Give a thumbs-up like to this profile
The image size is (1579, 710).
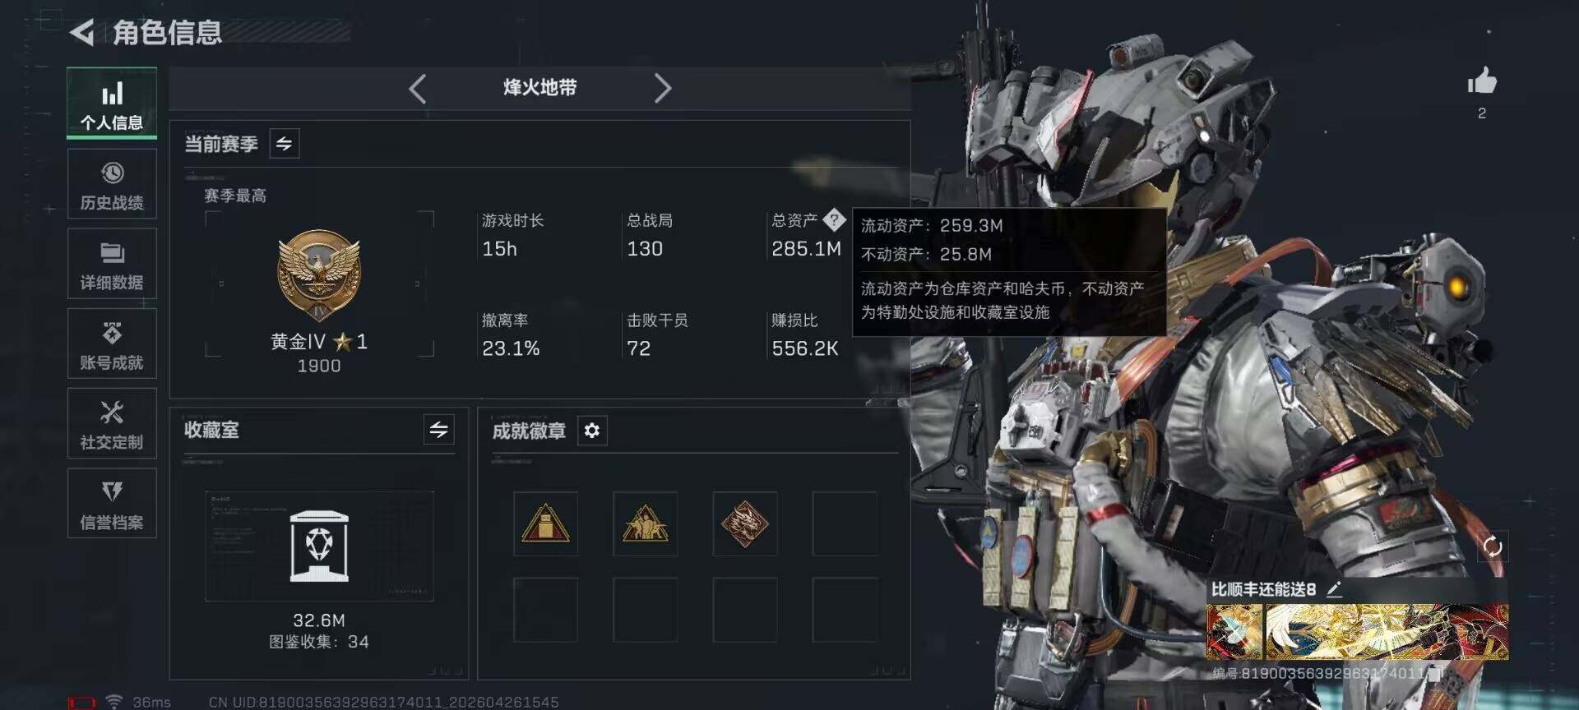pyautogui.click(x=1482, y=81)
